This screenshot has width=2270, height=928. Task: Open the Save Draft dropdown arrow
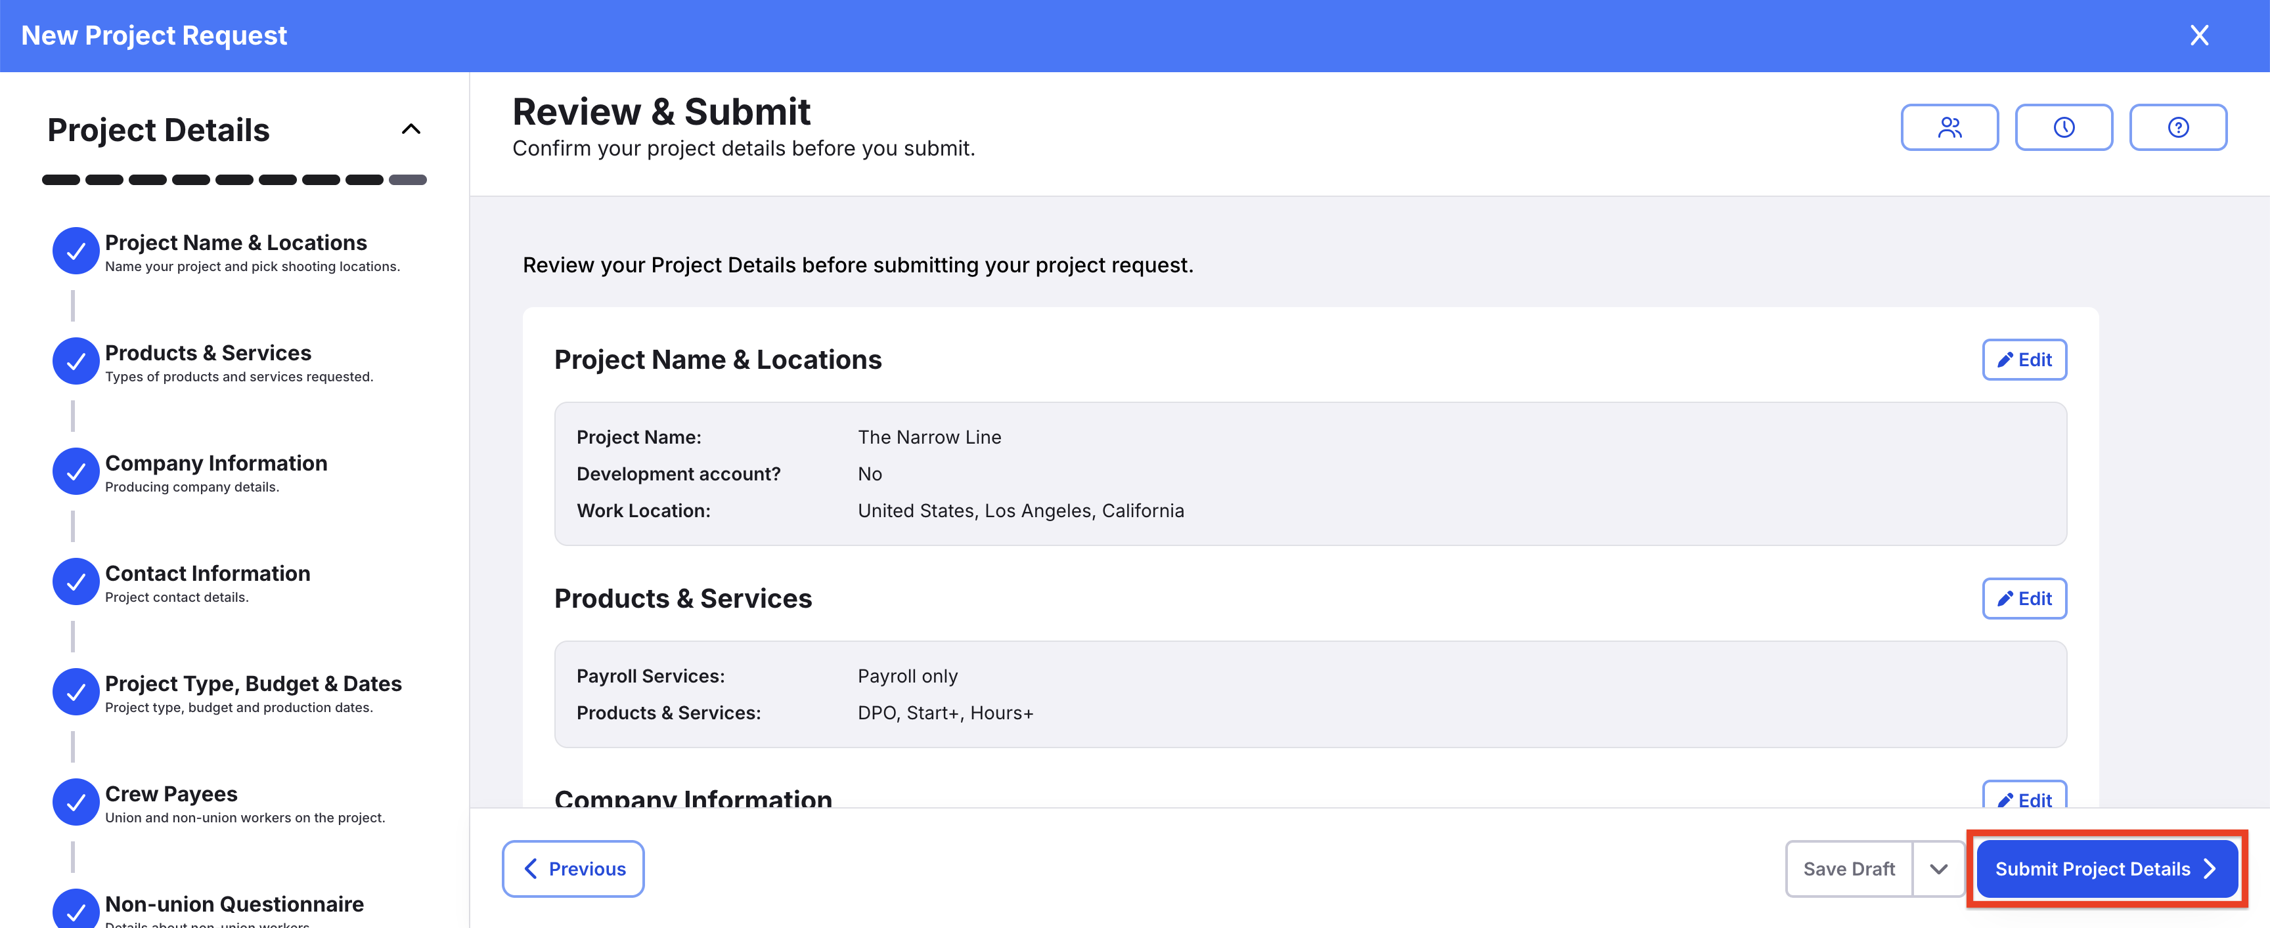point(1939,869)
